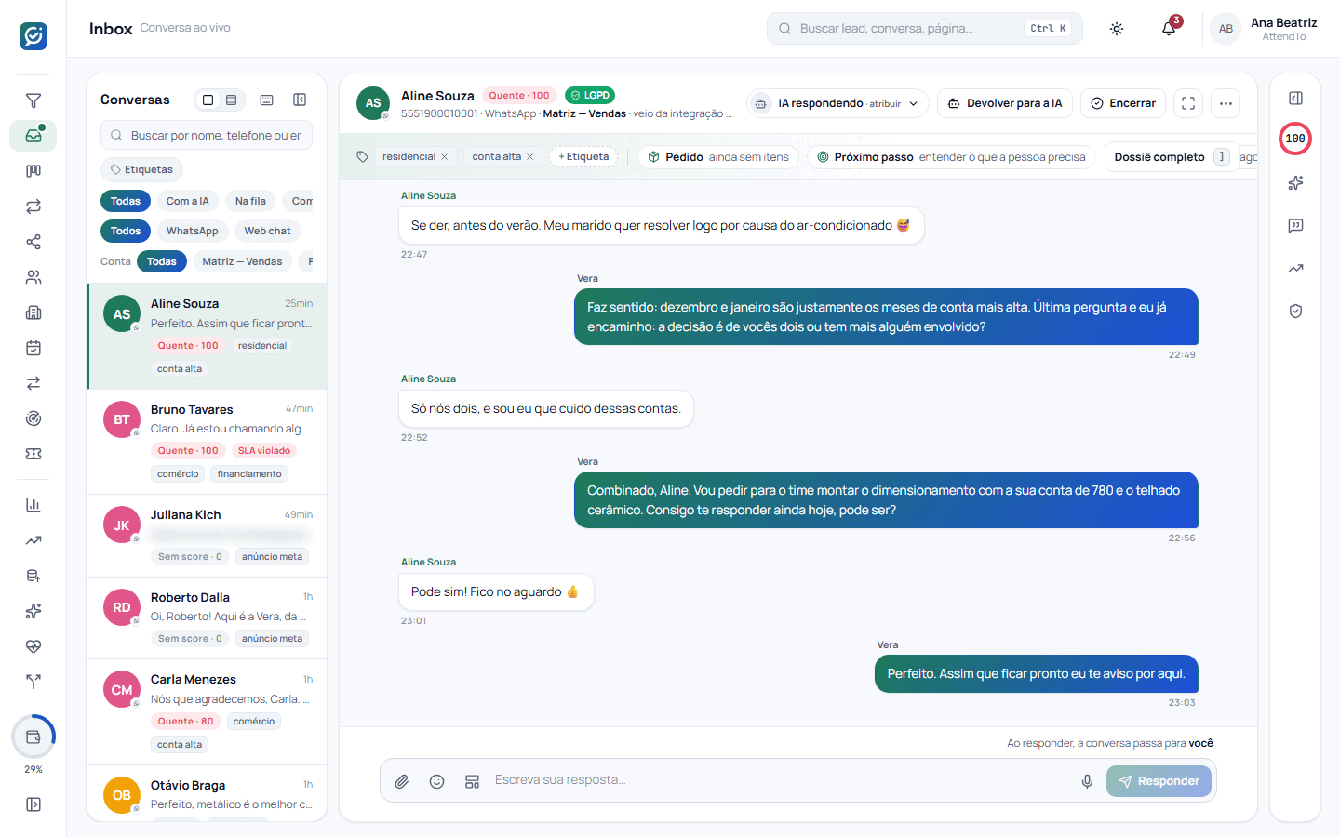This screenshot has width=1340, height=837.
Task: Filter conversations by Com a IA
Action: click(x=188, y=201)
